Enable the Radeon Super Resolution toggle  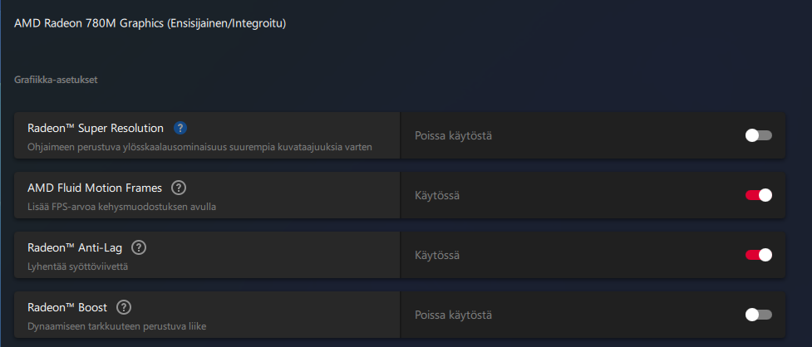[758, 135]
